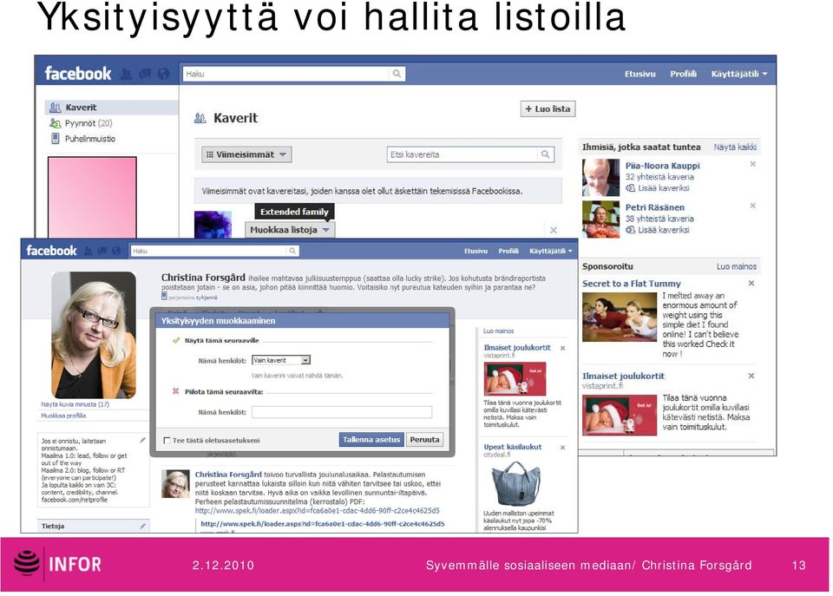Screen dimensions: 833x596
Task: Close Ilmaiset joulukortit ad in back window
Action: (751, 376)
